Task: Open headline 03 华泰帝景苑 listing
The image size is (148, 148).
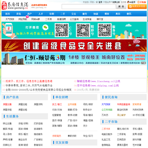Action: click(29, 86)
